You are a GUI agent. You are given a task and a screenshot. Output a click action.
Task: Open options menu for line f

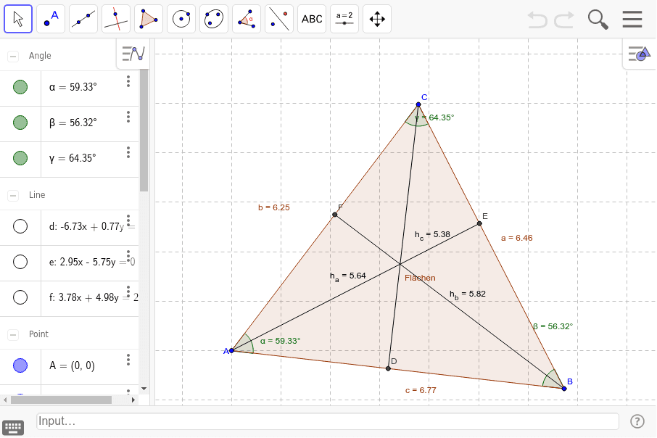(x=128, y=292)
